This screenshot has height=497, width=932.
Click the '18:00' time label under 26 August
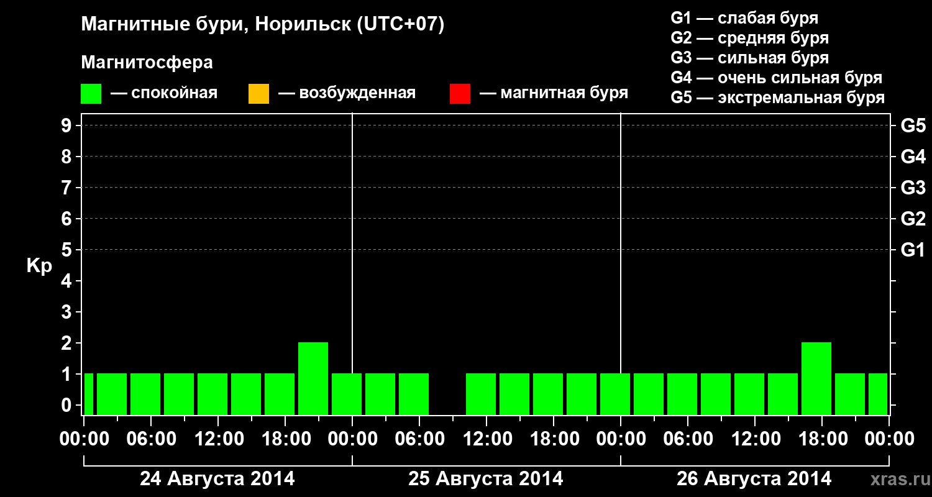click(823, 439)
